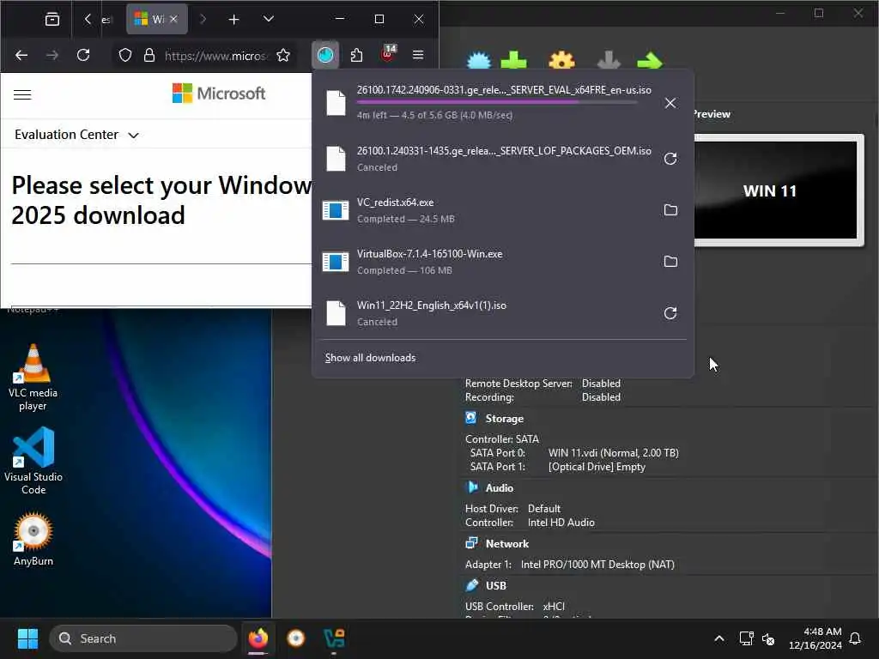Open USB section in VirtualBox details
879x659 pixels.
pyautogui.click(x=495, y=585)
